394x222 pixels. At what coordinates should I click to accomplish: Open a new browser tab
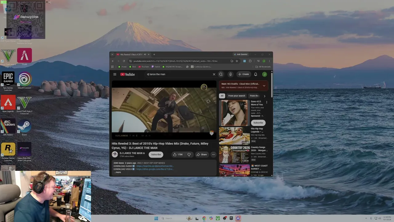[154, 55]
